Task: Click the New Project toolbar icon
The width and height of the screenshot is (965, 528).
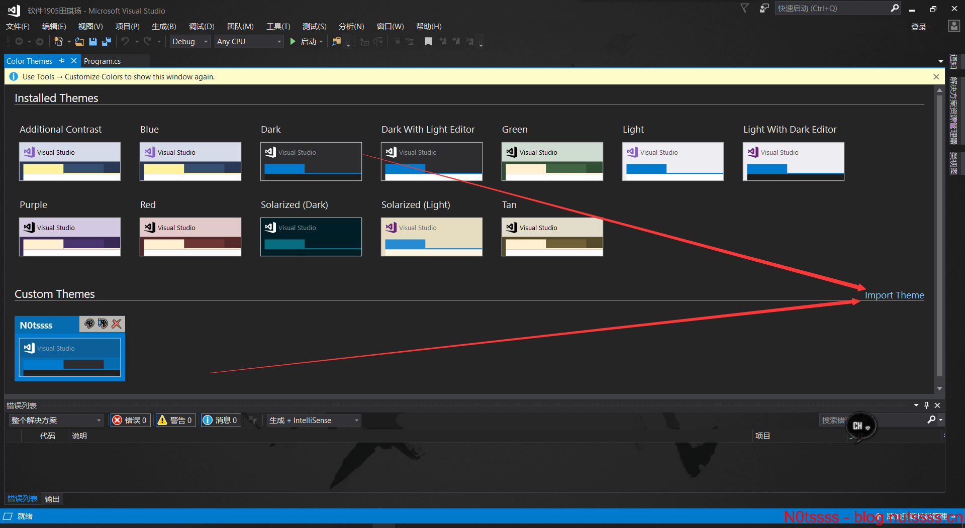Action: click(58, 42)
